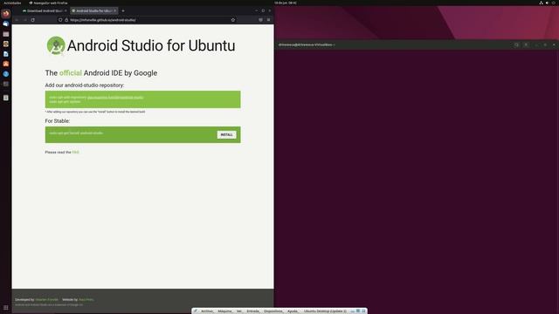Open the Trash icon in the dock
Screen dimensions: 559x314
click(6, 98)
